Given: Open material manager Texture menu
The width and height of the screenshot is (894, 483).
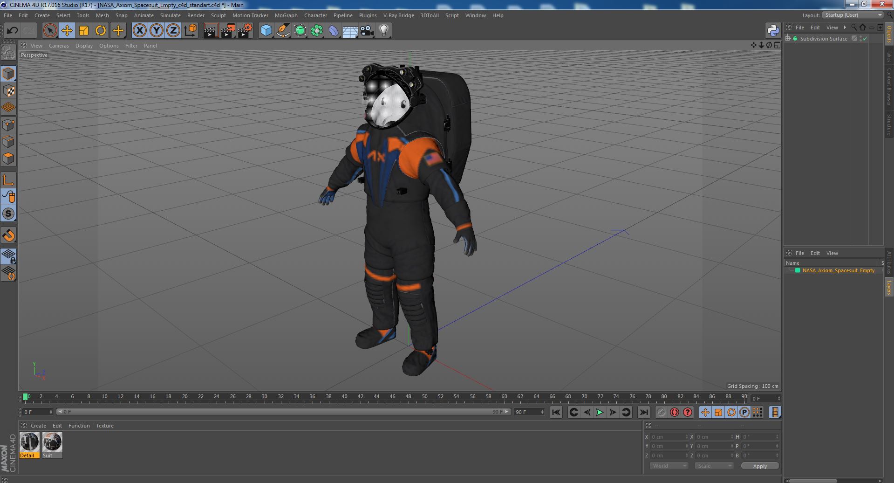Looking at the screenshot, I should 105,426.
